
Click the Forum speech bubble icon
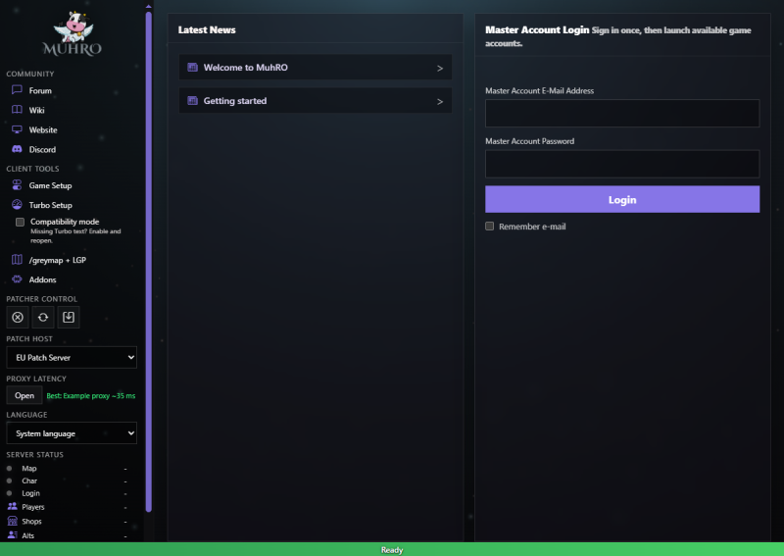click(x=17, y=90)
